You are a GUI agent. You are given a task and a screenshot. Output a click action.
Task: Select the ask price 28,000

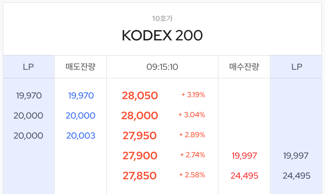pos(140,116)
